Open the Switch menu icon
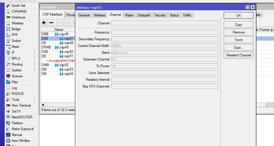Screen dimensions: 274x146 click(x=8, y=41)
